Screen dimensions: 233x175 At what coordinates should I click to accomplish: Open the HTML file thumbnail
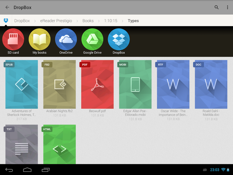click(x=59, y=144)
